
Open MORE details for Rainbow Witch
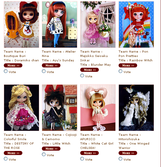(x=128, y=65)
